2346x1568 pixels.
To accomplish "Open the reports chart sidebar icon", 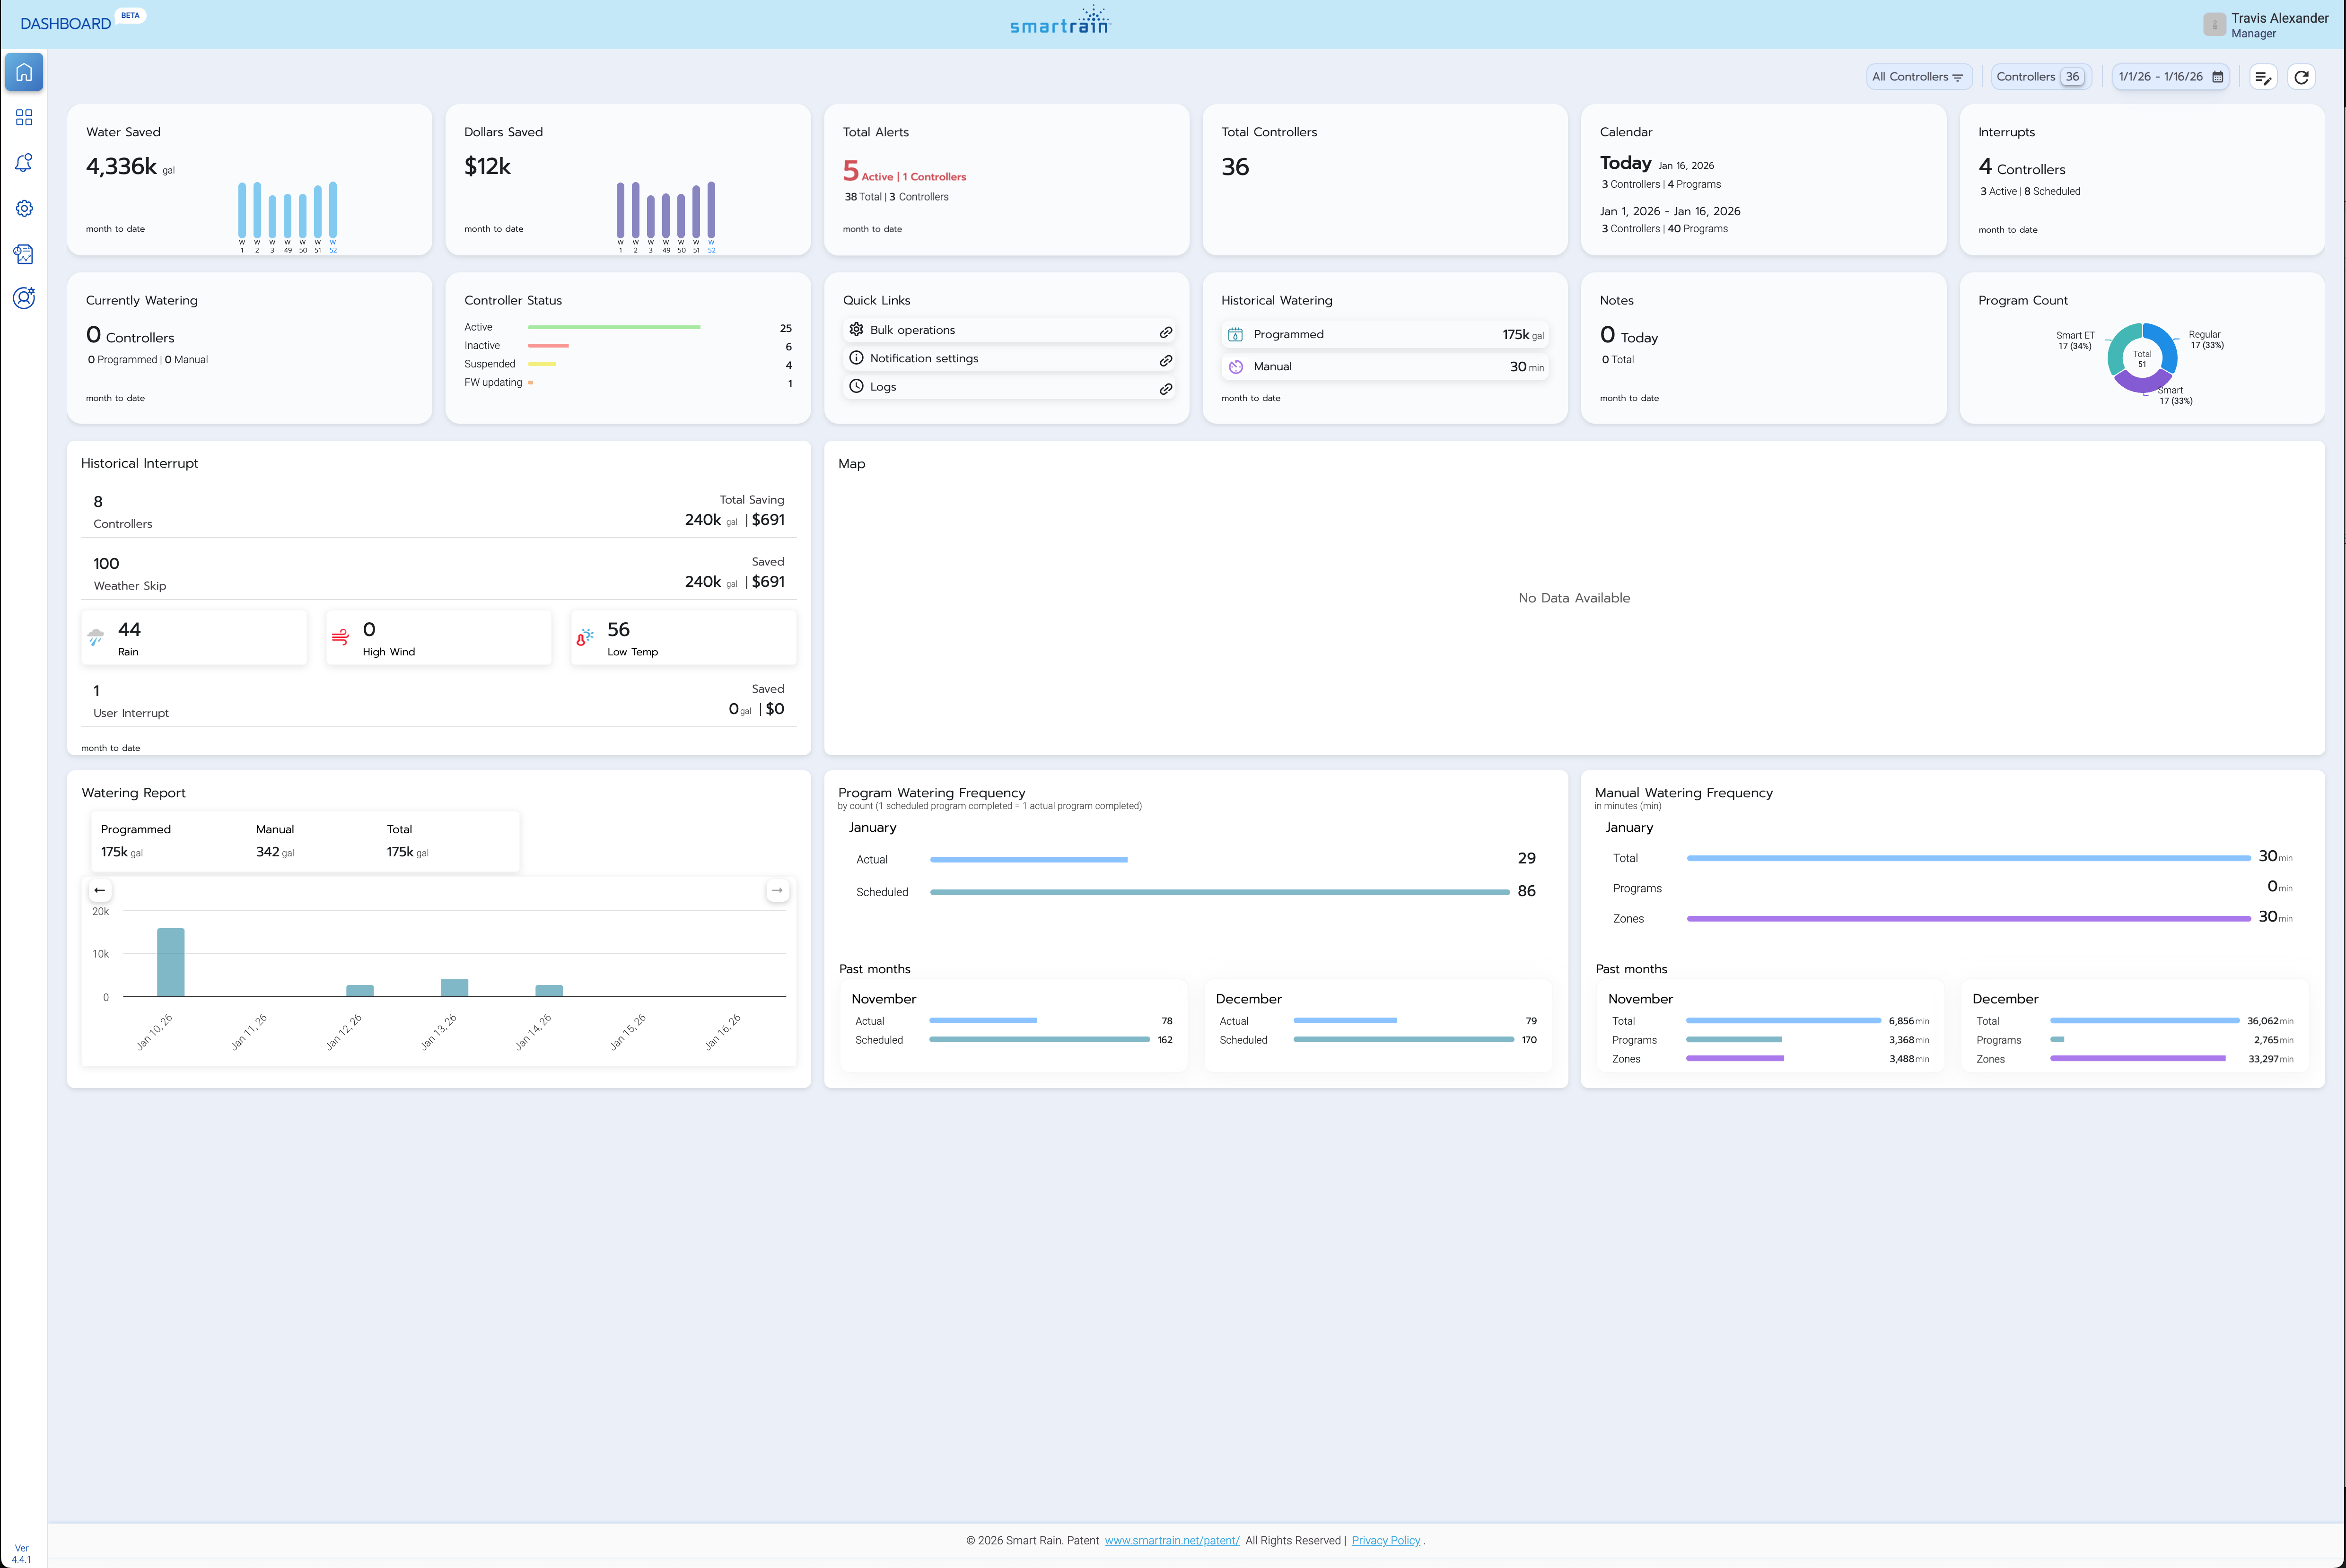I will coord(24,254).
